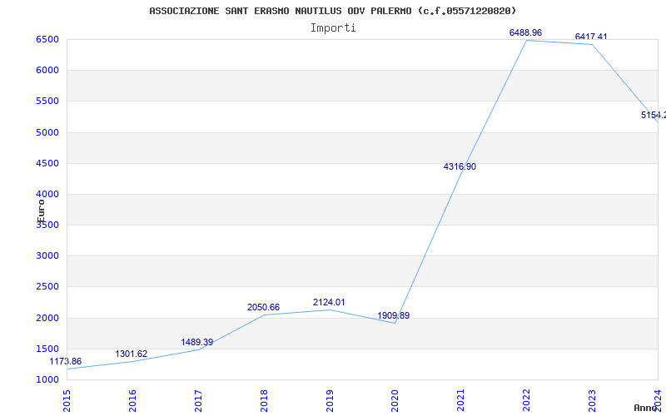Select the 6488.96 data label
The image size is (666, 416).
click(526, 32)
